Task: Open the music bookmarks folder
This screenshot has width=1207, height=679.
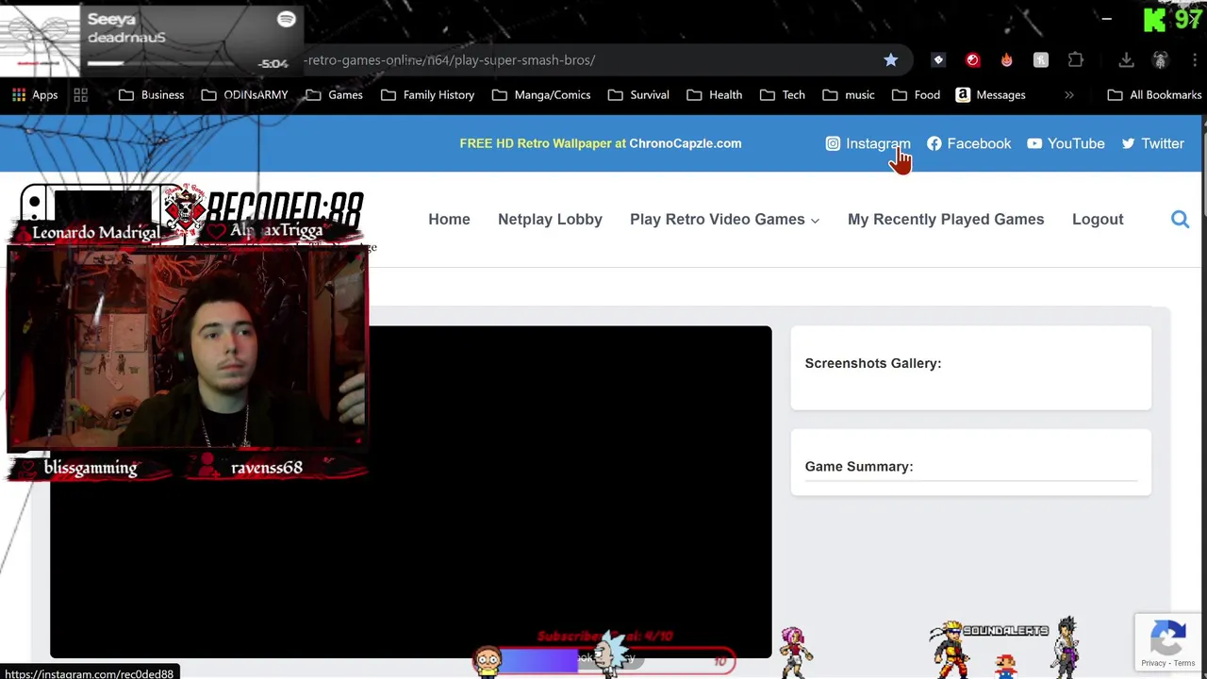Action: (849, 94)
